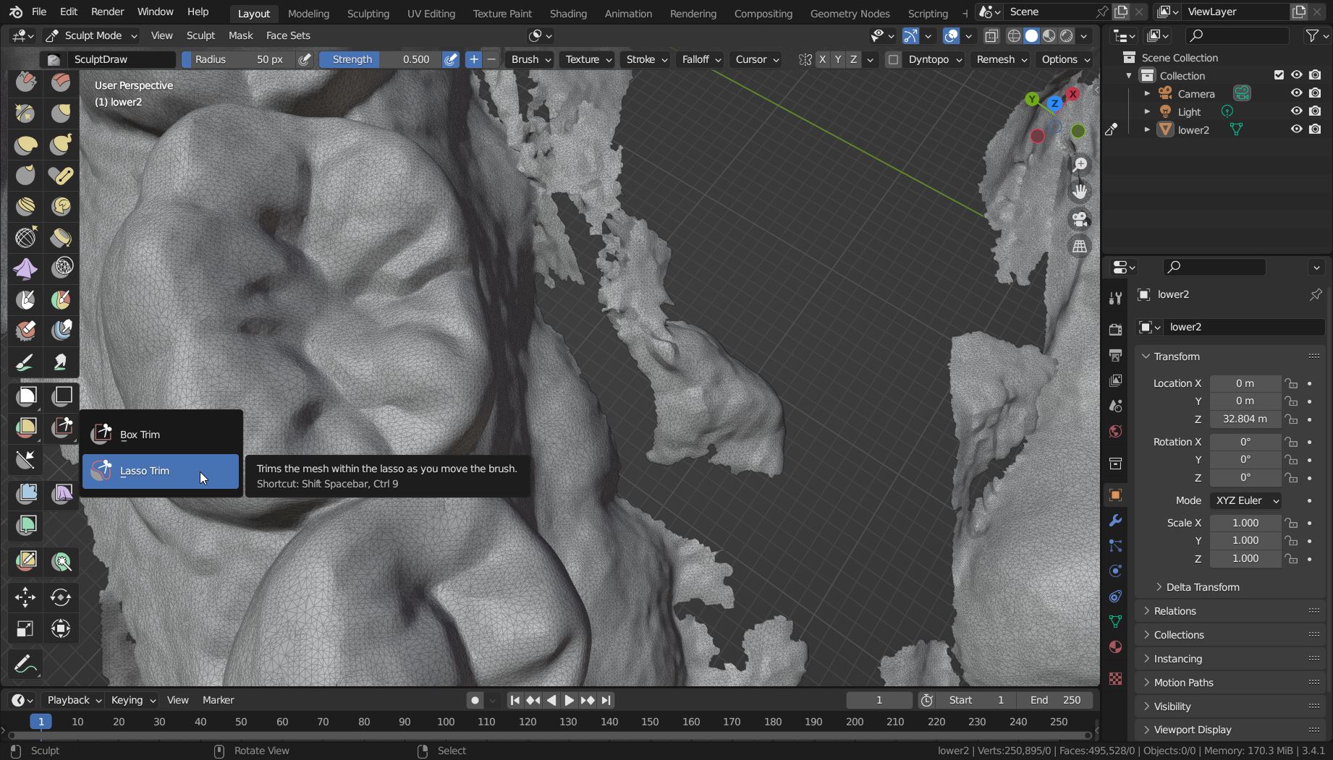Toggle radius pressure sensitivity

(x=305, y=59)
